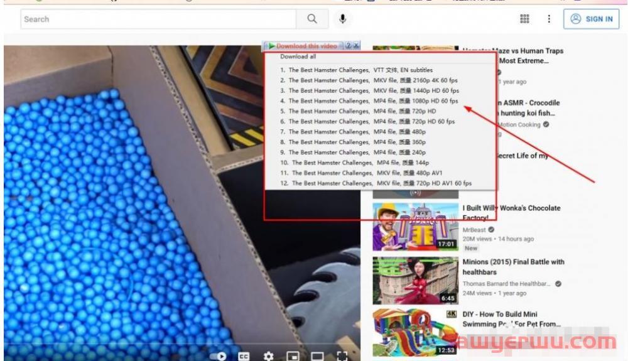Select MP4 480p download option

click(x=353, y=132)
